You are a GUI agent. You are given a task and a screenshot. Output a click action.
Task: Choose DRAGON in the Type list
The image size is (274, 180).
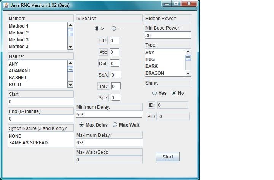tap(155, 73)
